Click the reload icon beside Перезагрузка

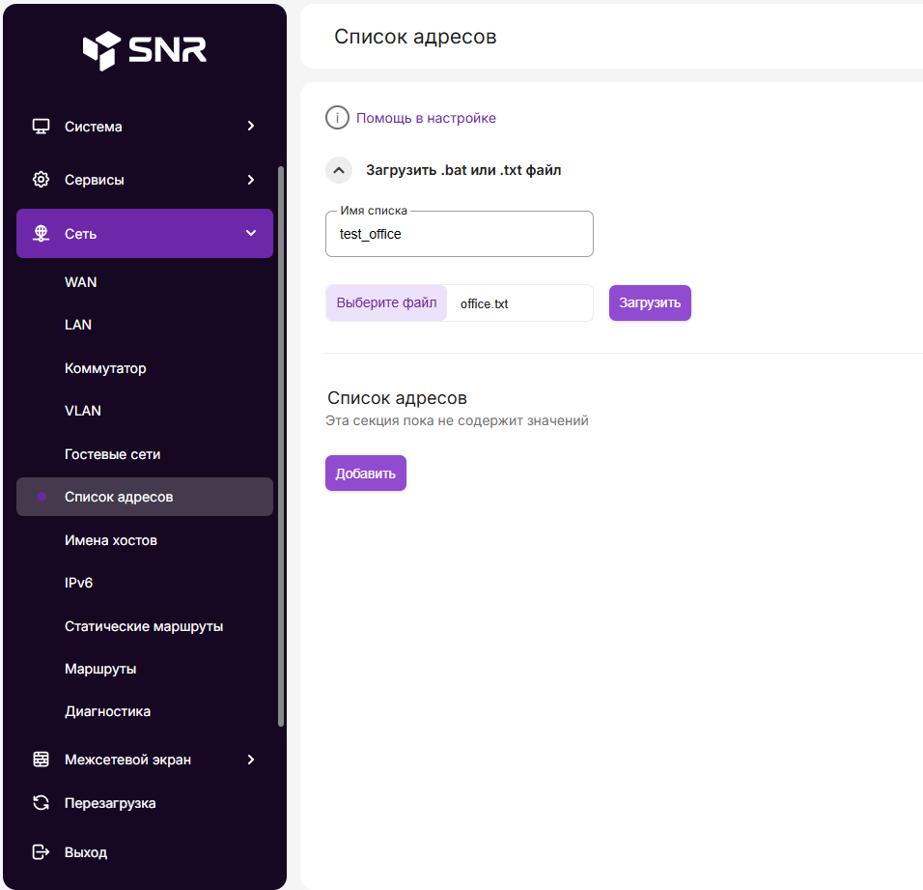pos(41,803)
